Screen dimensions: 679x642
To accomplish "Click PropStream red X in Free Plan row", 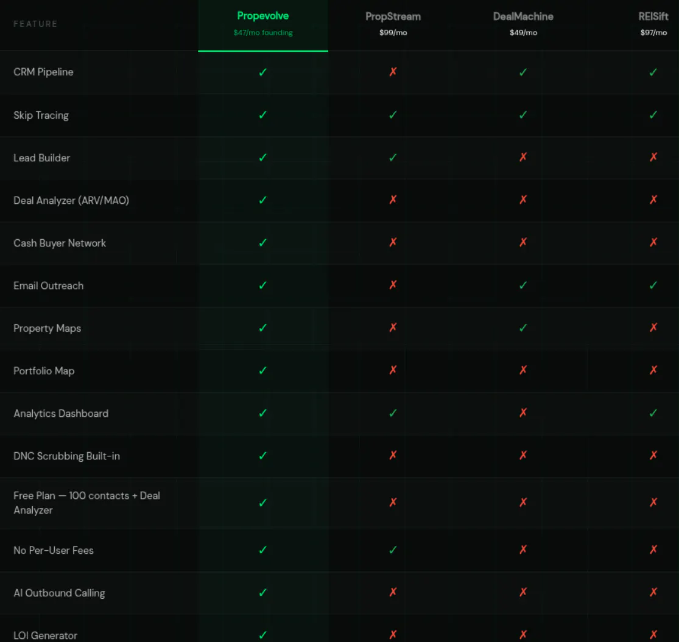I will click(393, 503).
